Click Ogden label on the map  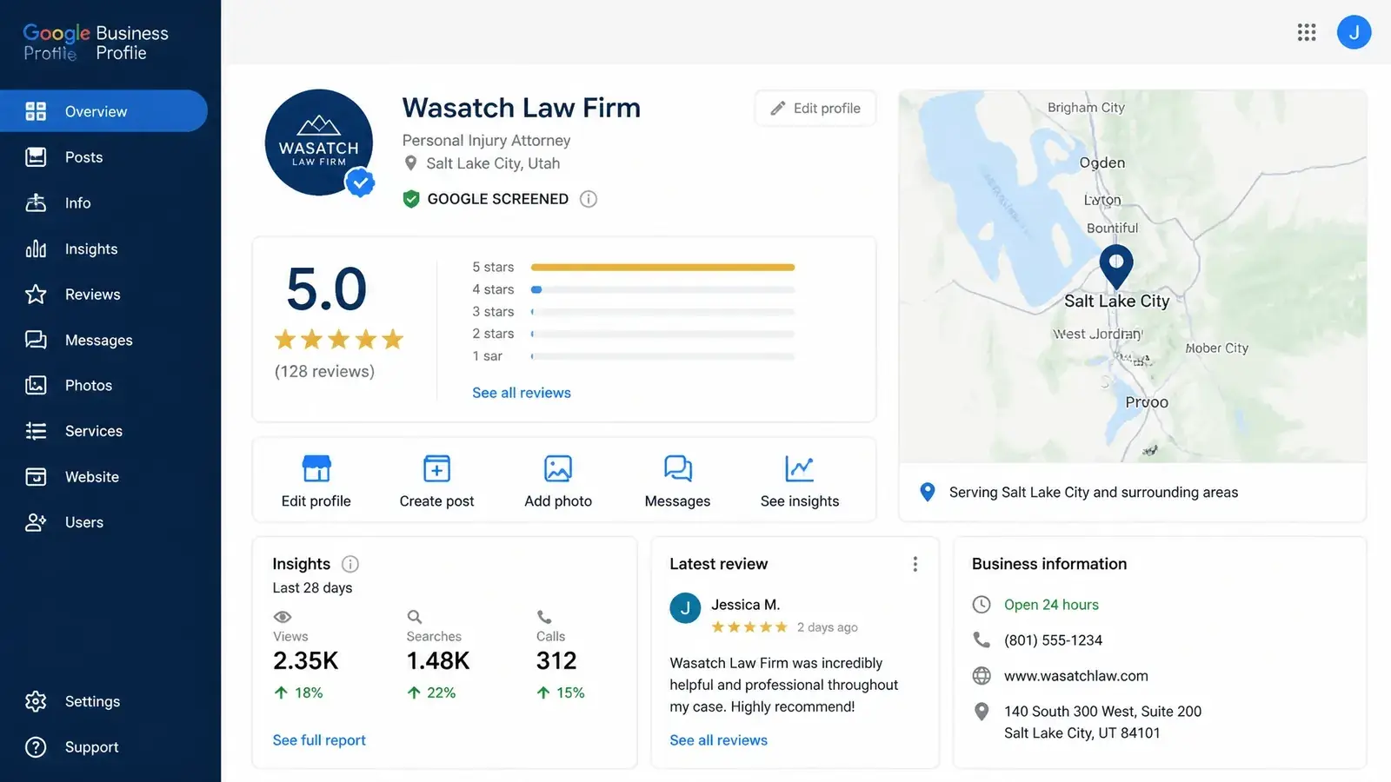(x=1102, y=162)
